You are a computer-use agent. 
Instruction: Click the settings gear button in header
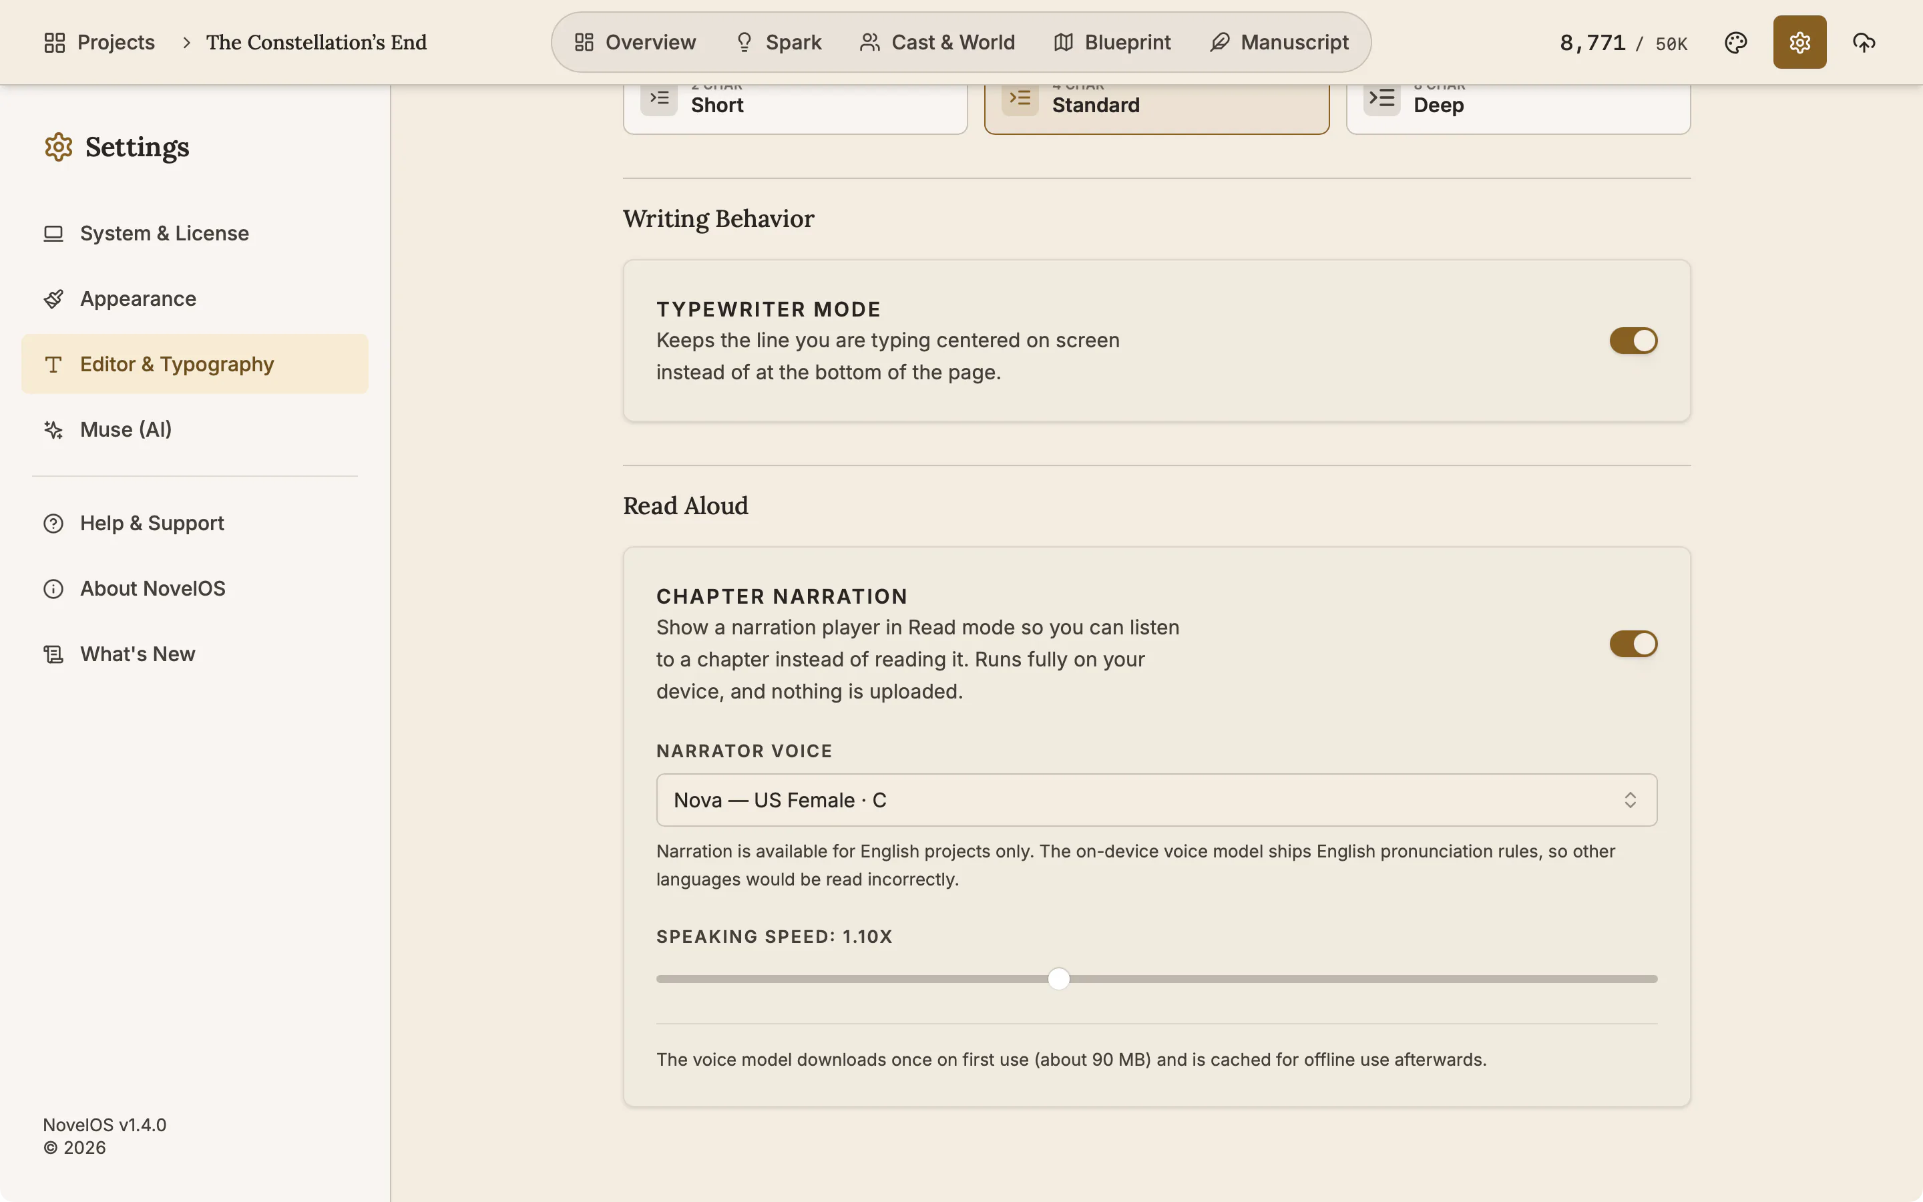(1799, 42)
